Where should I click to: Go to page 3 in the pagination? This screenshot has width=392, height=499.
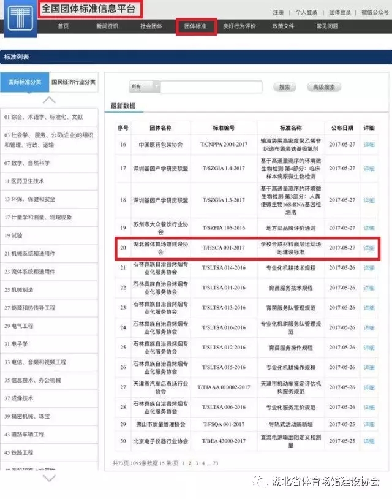coord(197,463)
